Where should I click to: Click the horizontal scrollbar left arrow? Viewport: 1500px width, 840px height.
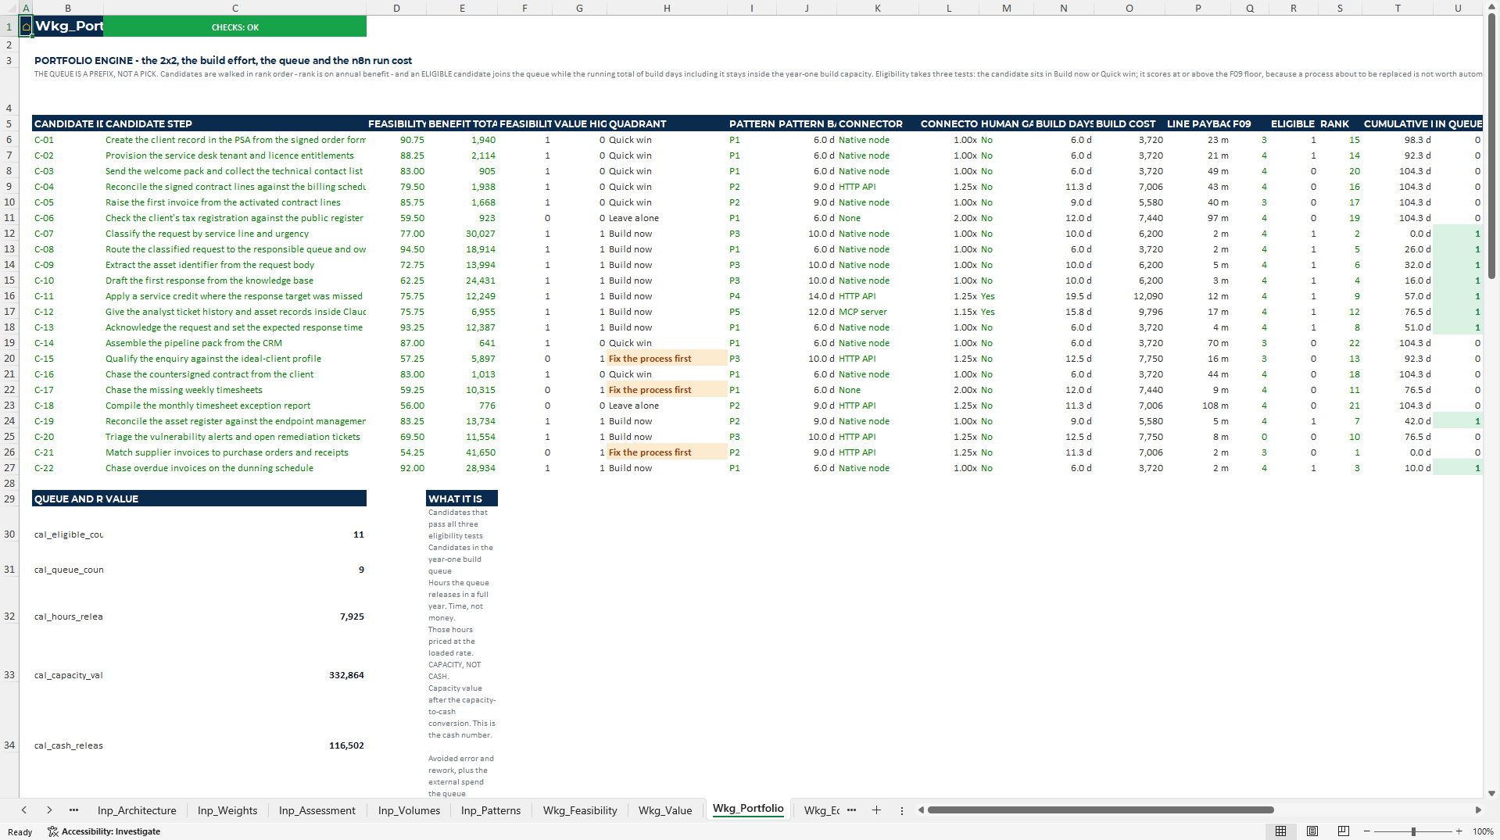pyautogui.click(x=921, y=810)
